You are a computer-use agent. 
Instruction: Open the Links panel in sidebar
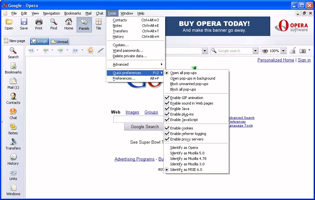coord(13,175)
